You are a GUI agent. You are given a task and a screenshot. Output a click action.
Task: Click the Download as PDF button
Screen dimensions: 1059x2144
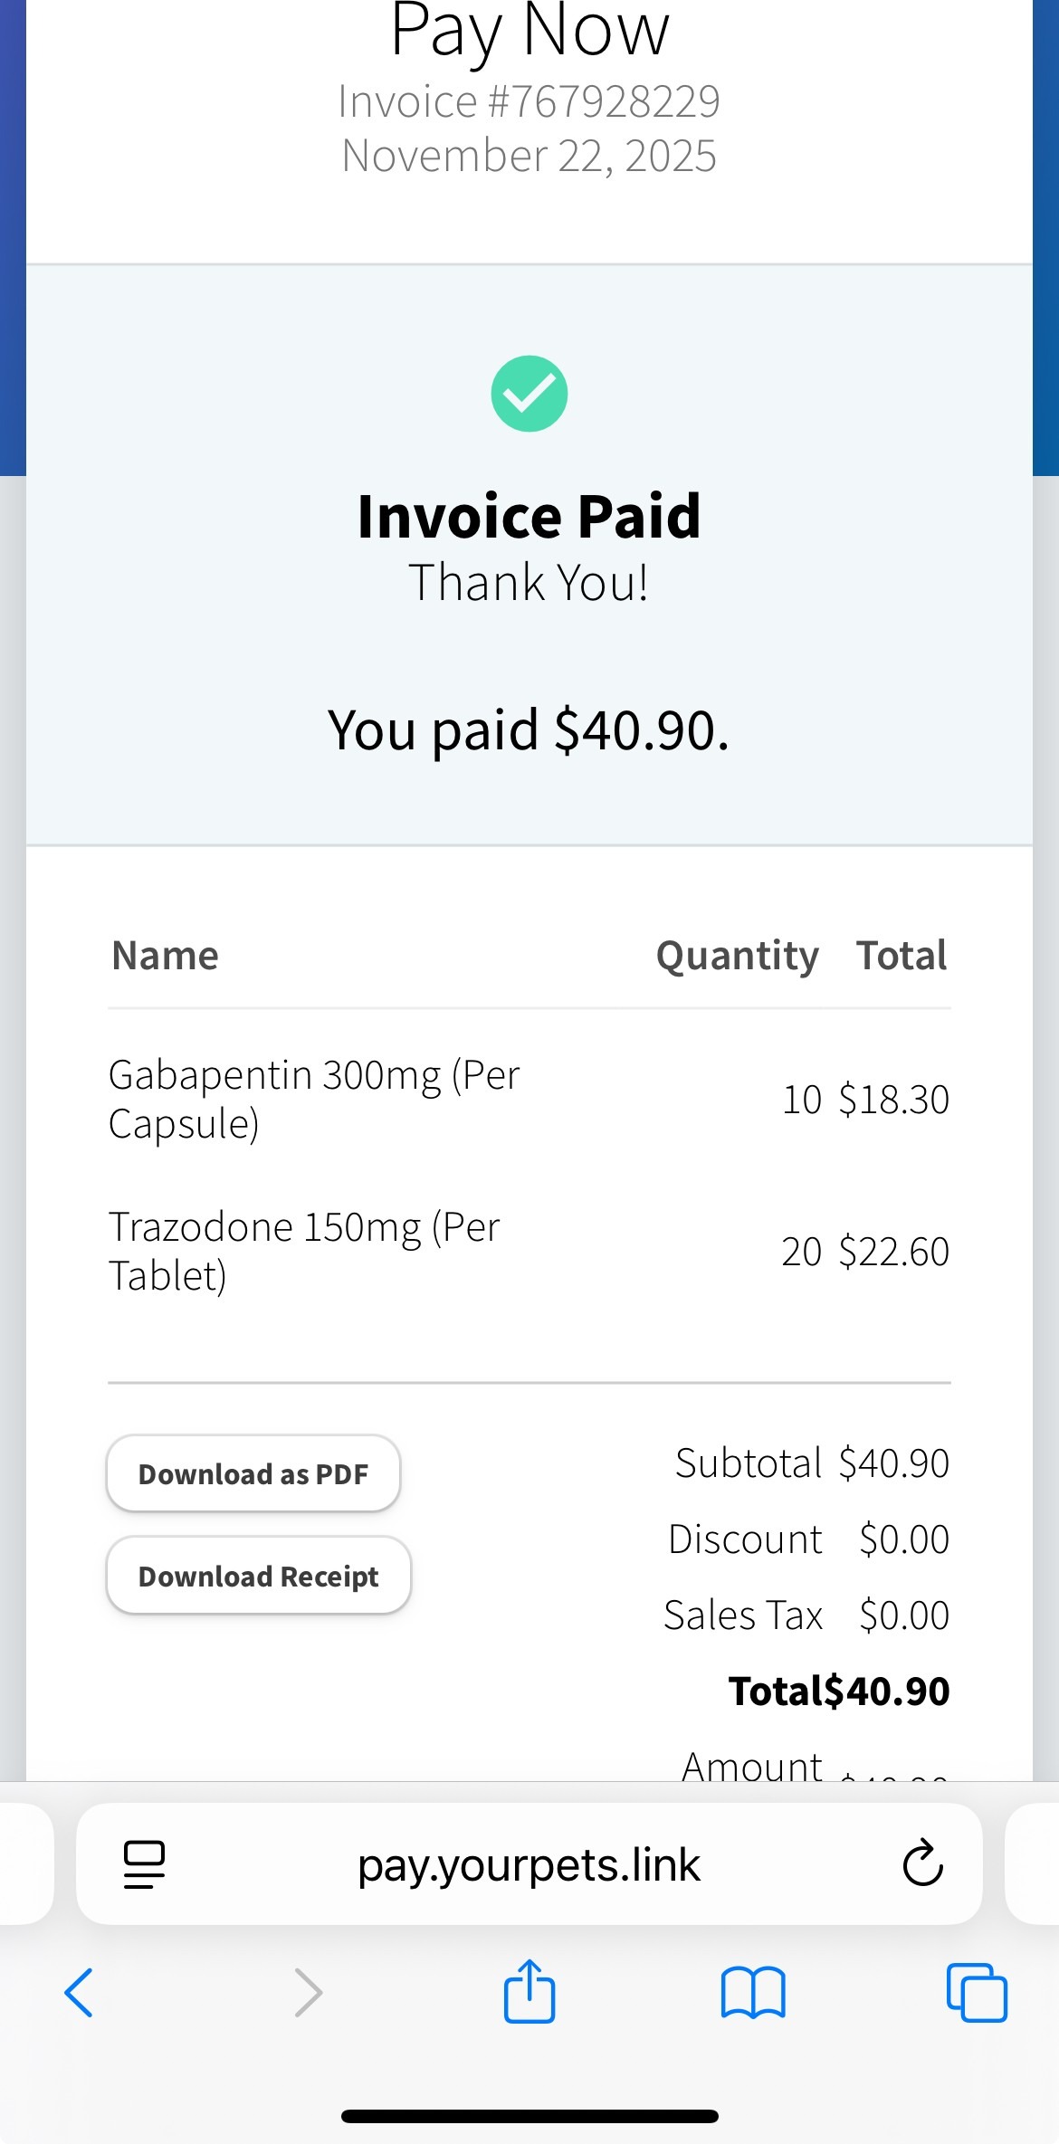pyautogui.click(x=253, y=1473)
